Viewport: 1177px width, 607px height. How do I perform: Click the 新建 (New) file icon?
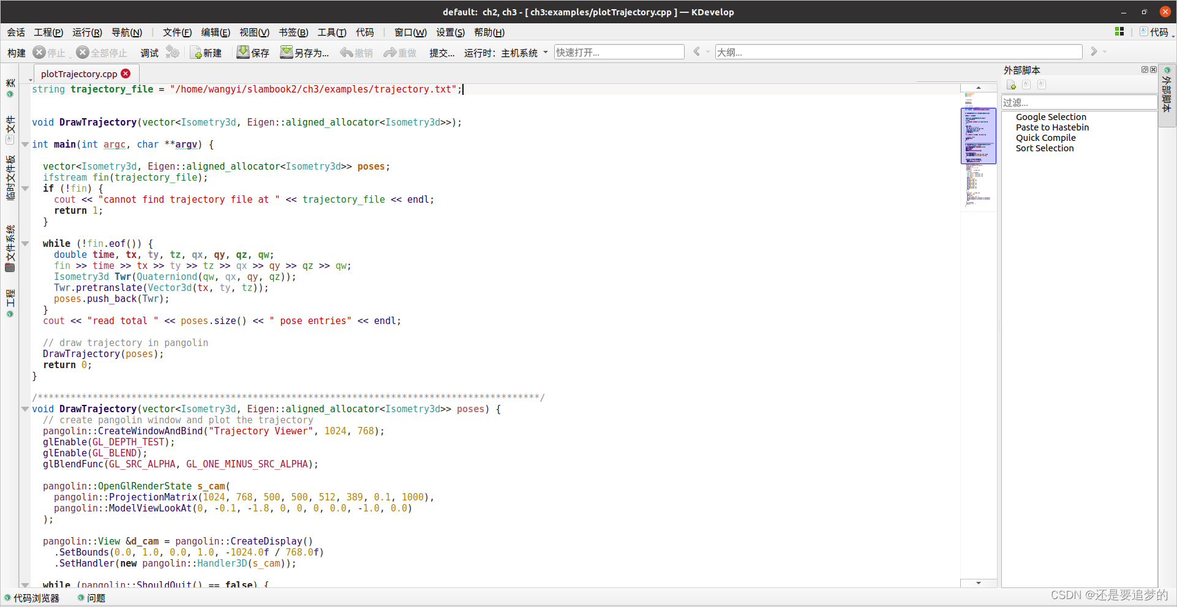[x=197, y=53]
